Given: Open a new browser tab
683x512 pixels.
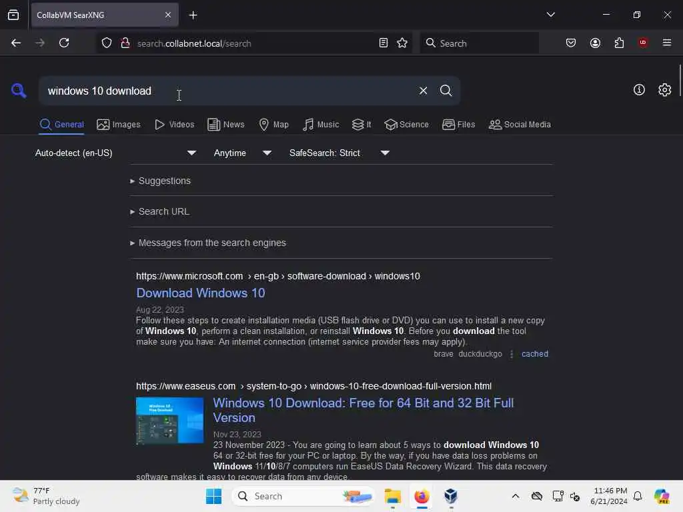Looking at the screenshot, I should [193, 15].
